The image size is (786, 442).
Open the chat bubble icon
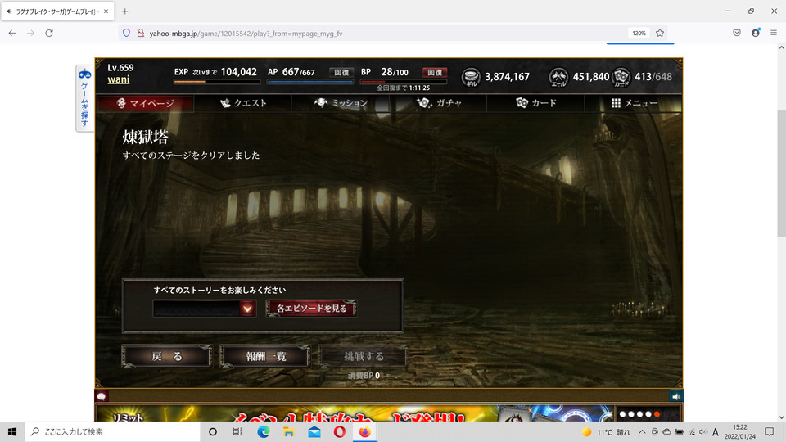102,396
